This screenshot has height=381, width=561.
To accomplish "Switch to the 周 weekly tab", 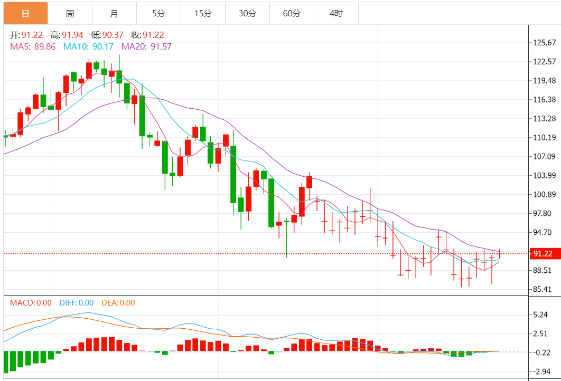I will (x=70, y=13).
